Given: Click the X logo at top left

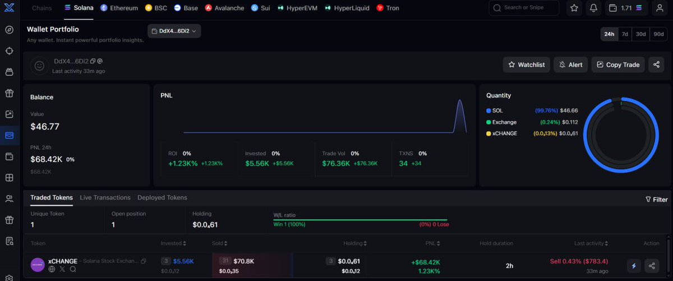Looking at the screenshot, I should (9, 8).
